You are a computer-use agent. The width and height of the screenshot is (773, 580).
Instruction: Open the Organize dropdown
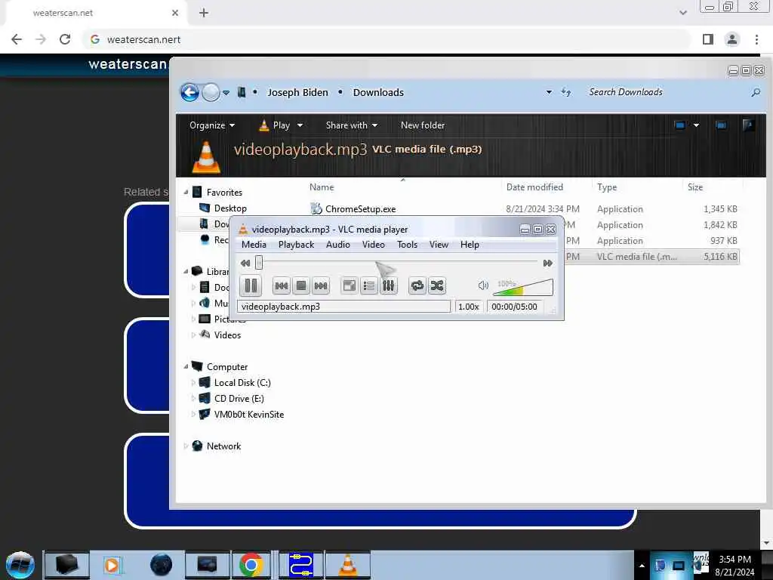pyautogui.click(x=212, y=125)
